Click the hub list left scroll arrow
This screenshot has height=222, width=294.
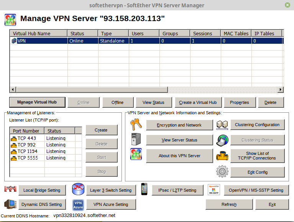(x=13, y=90)
